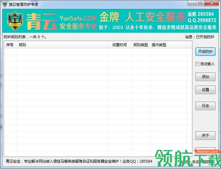Close the 旗云智盾防护专家 window

(211, 3)
